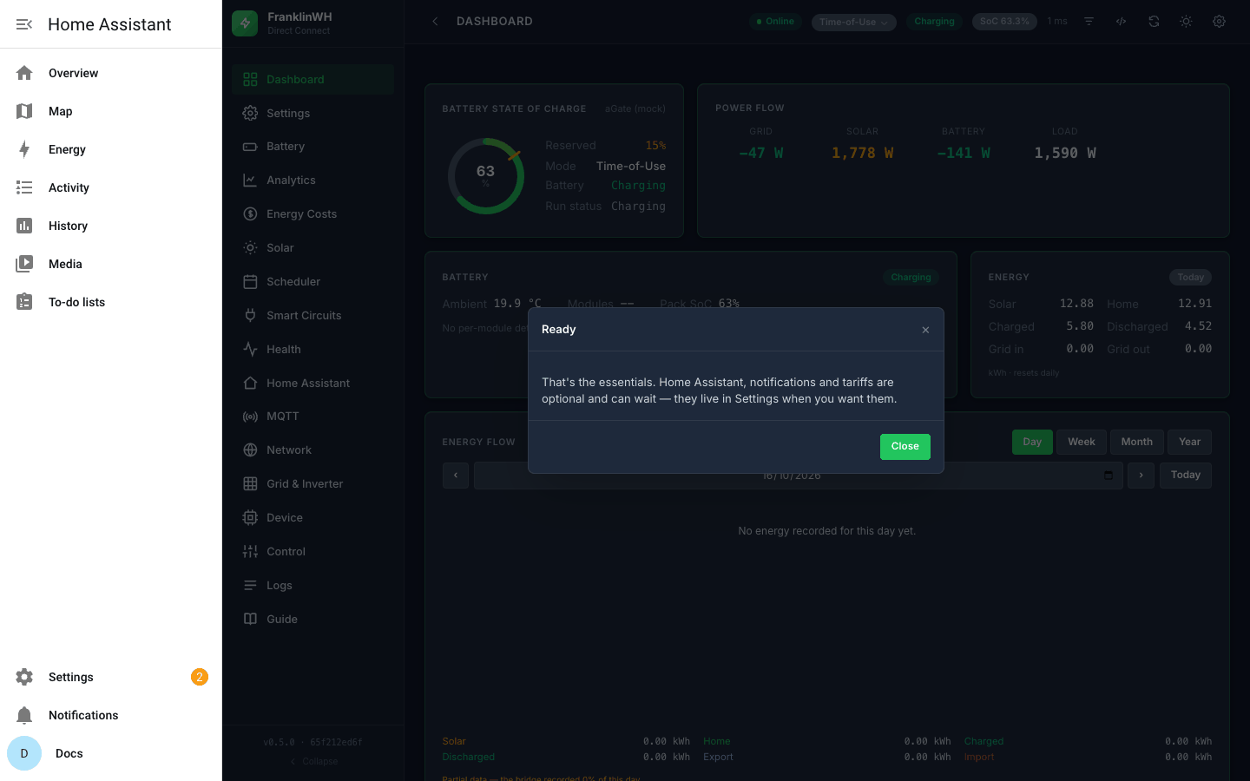Image resolution: width=1250 pixels, height=781 pixels.
Task: Open Smart Circuits page
Action: pos(312,316)
